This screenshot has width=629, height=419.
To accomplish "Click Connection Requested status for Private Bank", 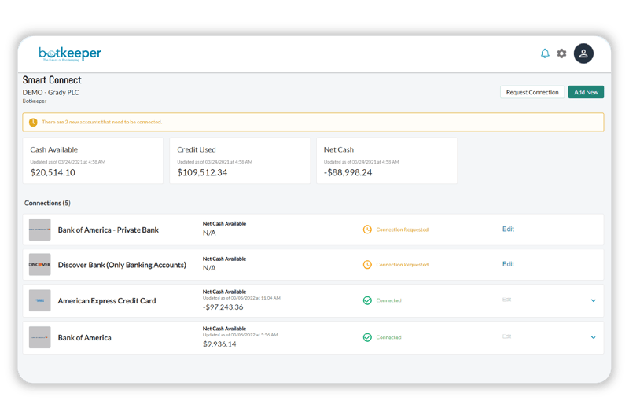I will [403, 230].
